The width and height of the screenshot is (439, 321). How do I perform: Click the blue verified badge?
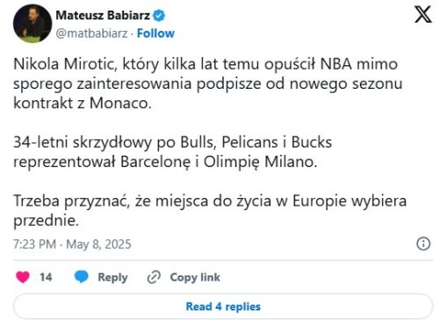point(159,16)
